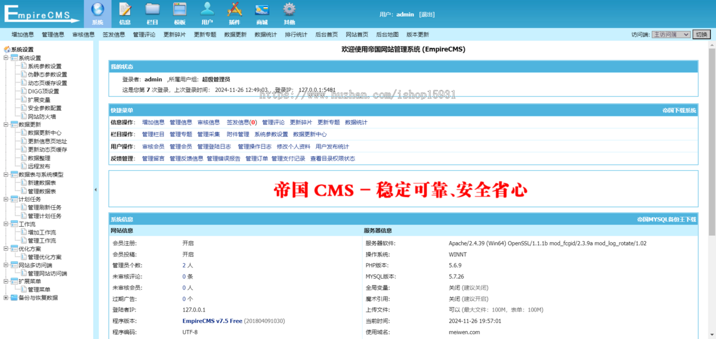Open 排行统计 in the top submenu bar
The width and height of the screenshot is (716, 339).
296,35
